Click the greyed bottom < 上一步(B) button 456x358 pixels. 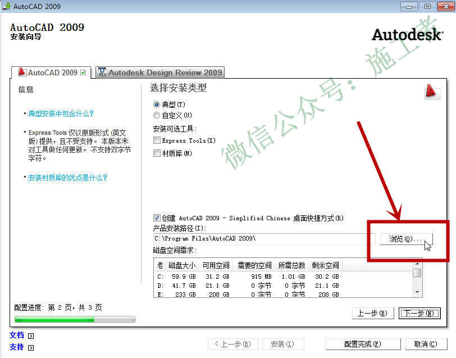[233, 344]
